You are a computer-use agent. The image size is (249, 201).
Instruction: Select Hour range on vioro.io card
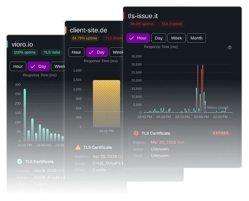pyautogui.click(x=18, y=67)
